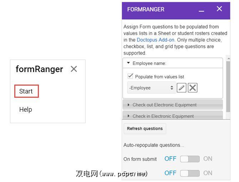
Task: Delete the Employee values list with X icon
Action: (x=193, y=88)
